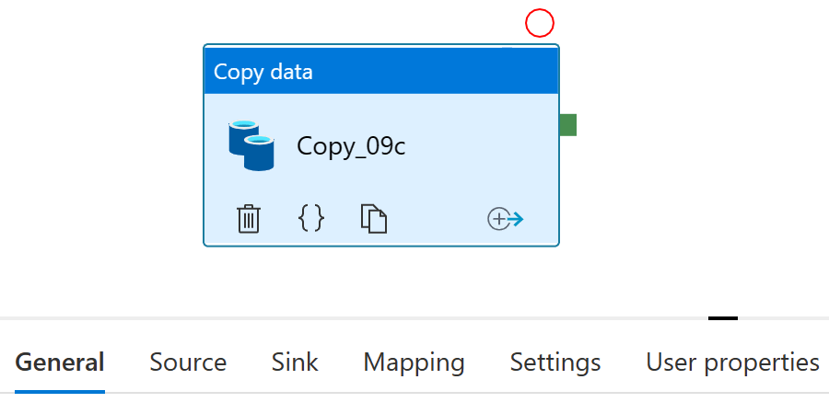Clone the Copy data activity
The width and height of the screenshot is (829, 414).
pyautogui.click(x=373, y=219)
